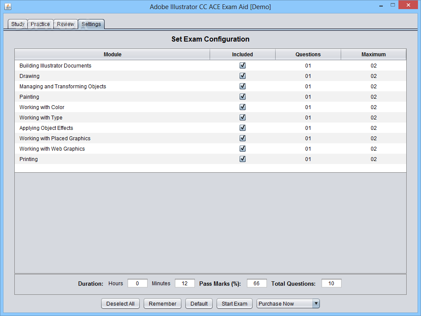
Task: Select the Painting module name
Action: tap(29, 97)
